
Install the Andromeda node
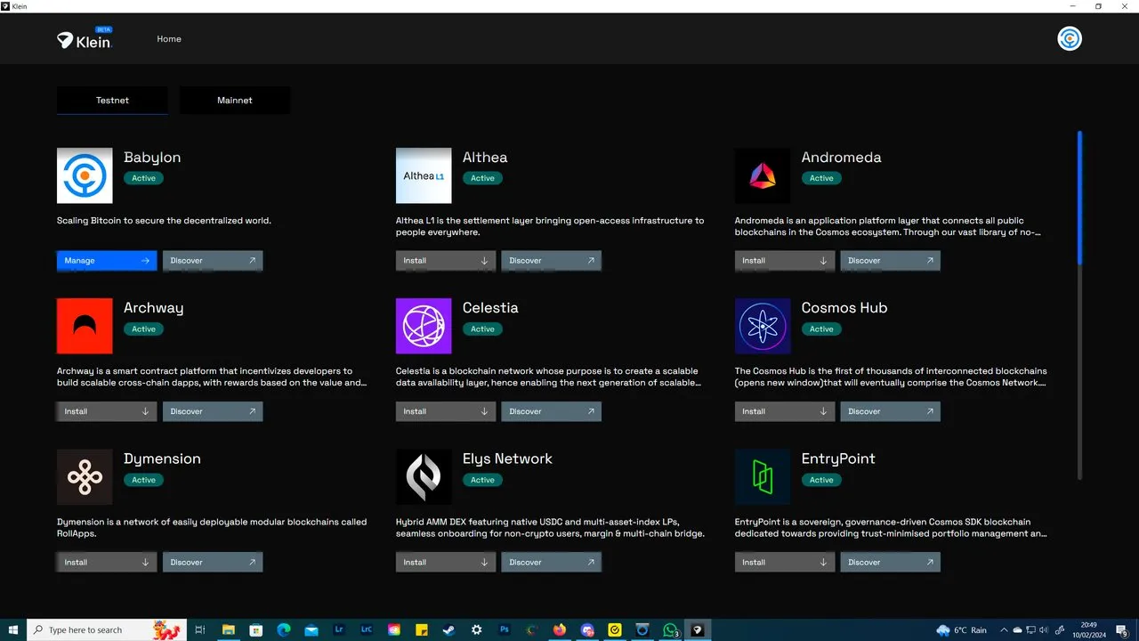click(x=785, y=261)
